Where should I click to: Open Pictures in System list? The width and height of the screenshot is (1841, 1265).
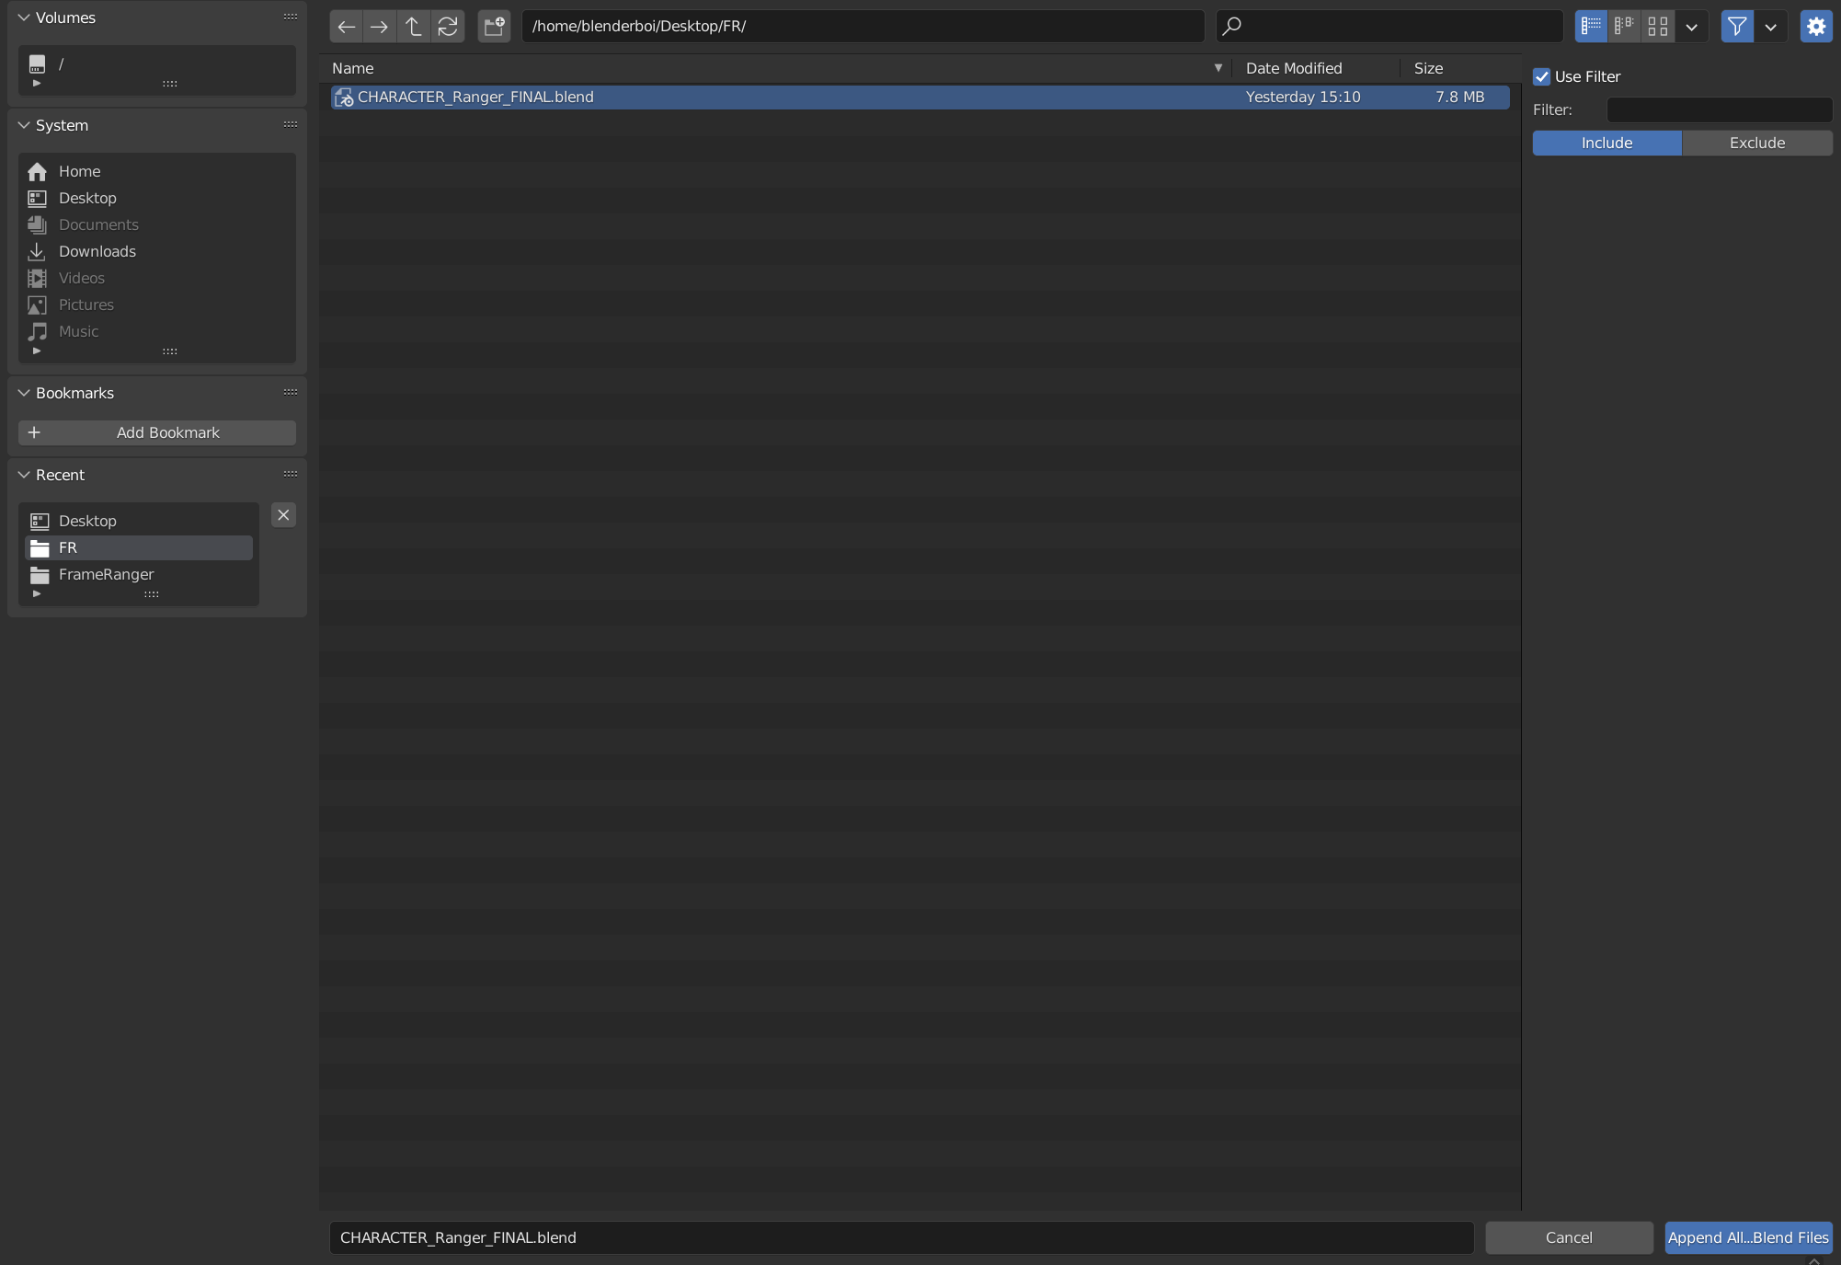(157, 305)
